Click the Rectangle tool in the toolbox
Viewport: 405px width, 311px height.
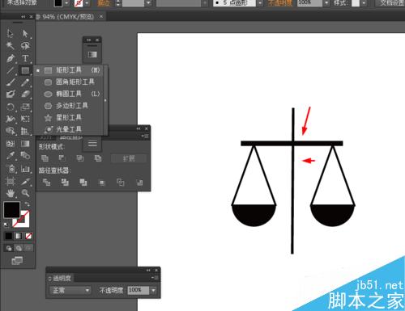25,70
